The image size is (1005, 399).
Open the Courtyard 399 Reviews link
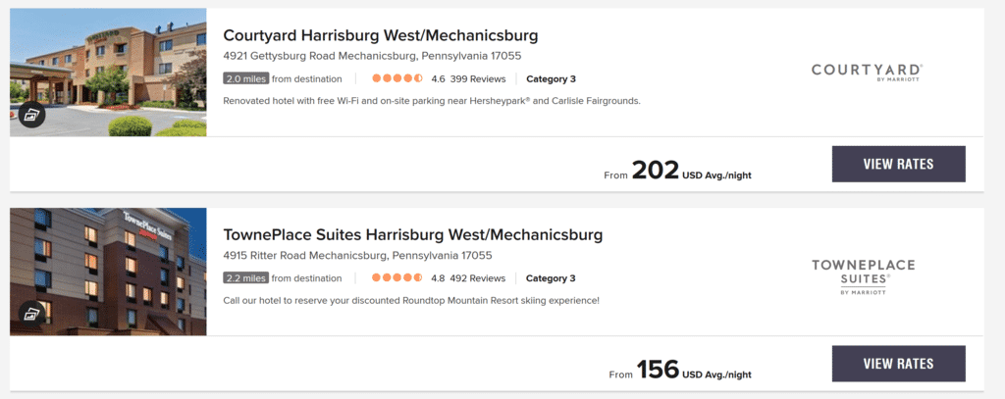click(x=477, y=79)
